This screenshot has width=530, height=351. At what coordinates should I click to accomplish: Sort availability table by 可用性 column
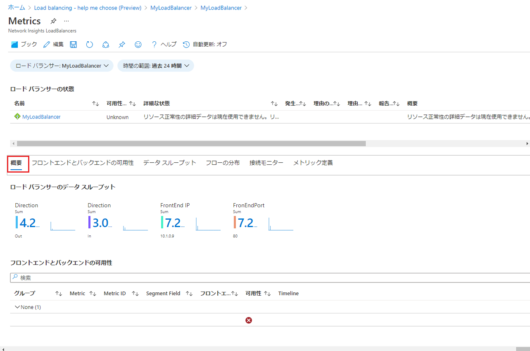267,294
